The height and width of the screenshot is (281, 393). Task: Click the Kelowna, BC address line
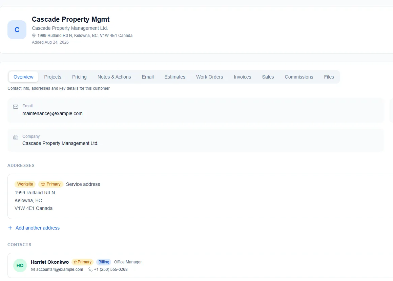click(28, 200)
